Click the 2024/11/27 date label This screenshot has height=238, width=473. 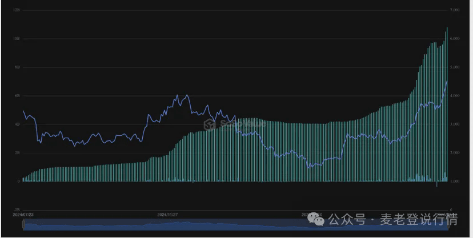[167, 215]
